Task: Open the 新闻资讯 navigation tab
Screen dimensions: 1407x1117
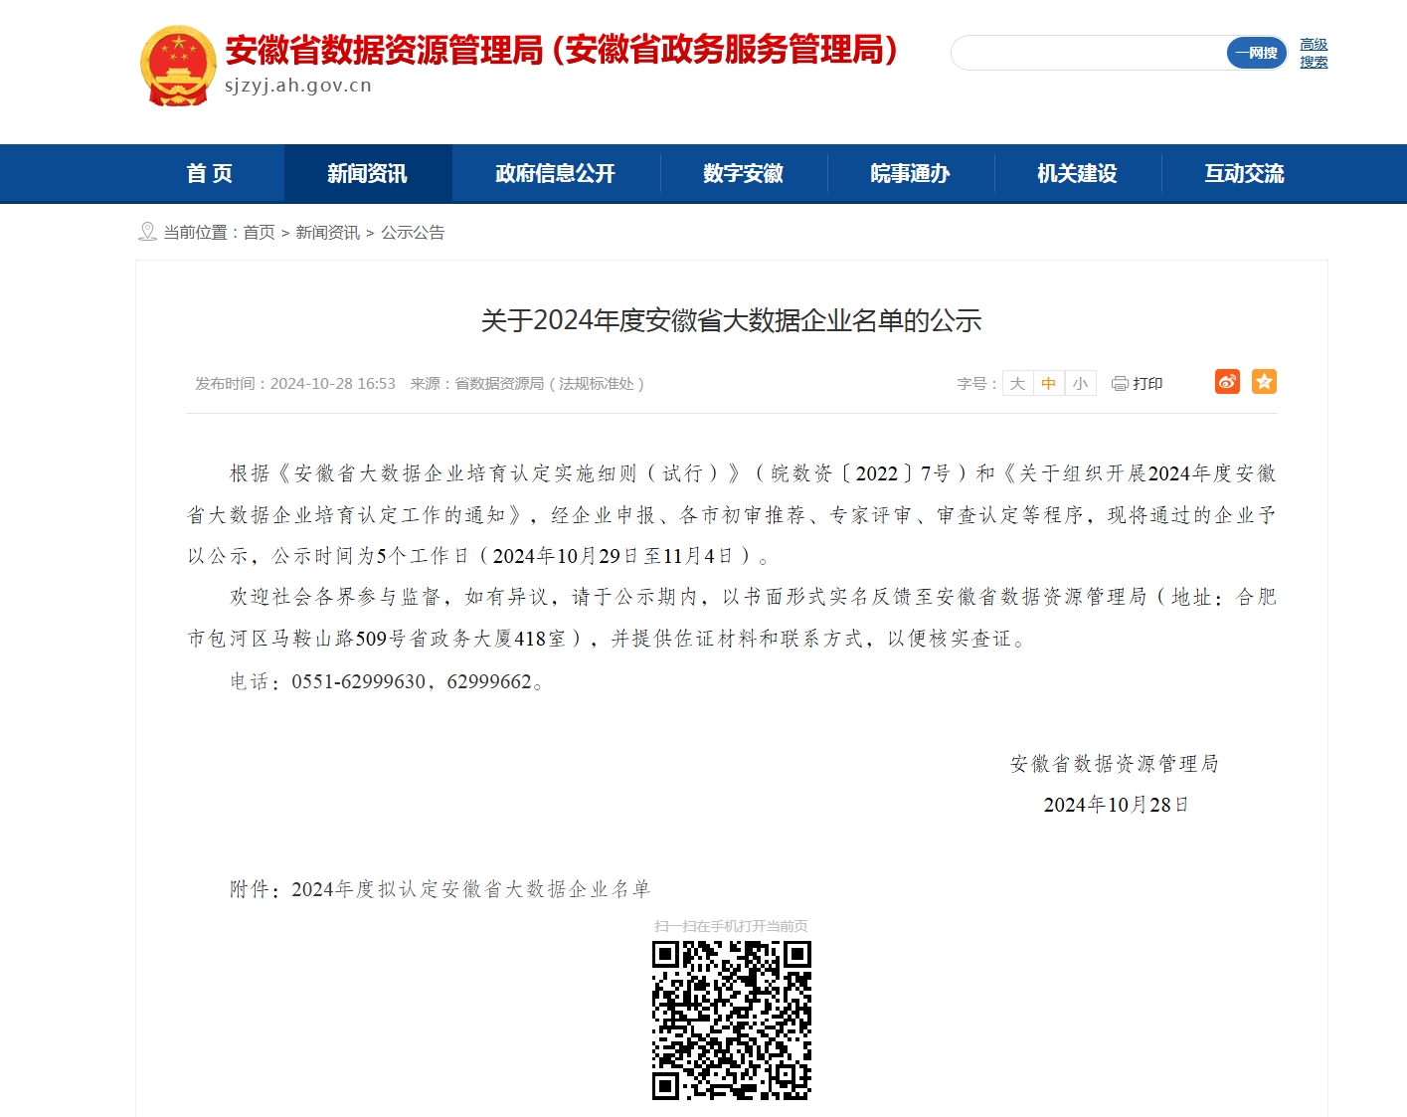Action: pos(368,173)
